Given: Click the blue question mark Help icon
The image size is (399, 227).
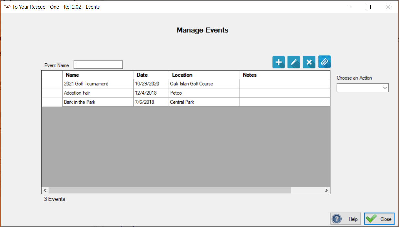Looking at the screenshot, I should (337, 219).
